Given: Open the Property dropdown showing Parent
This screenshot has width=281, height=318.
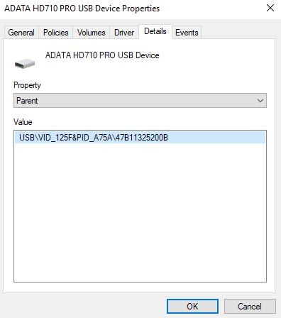Looking at the screenshot, I should point(140,101).
